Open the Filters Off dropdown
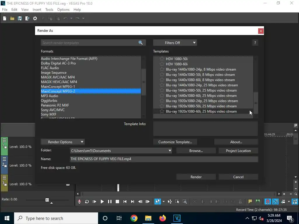This screenshot has width=299, height=224. (175, 43)
